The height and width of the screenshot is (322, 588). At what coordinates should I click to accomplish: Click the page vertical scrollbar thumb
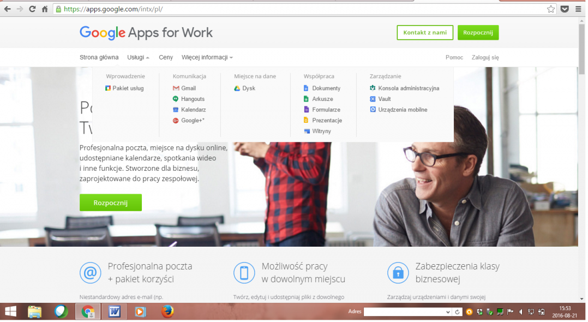581,49
